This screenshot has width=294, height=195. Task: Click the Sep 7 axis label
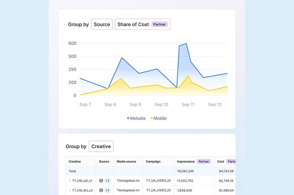click(x=85, y=105)
